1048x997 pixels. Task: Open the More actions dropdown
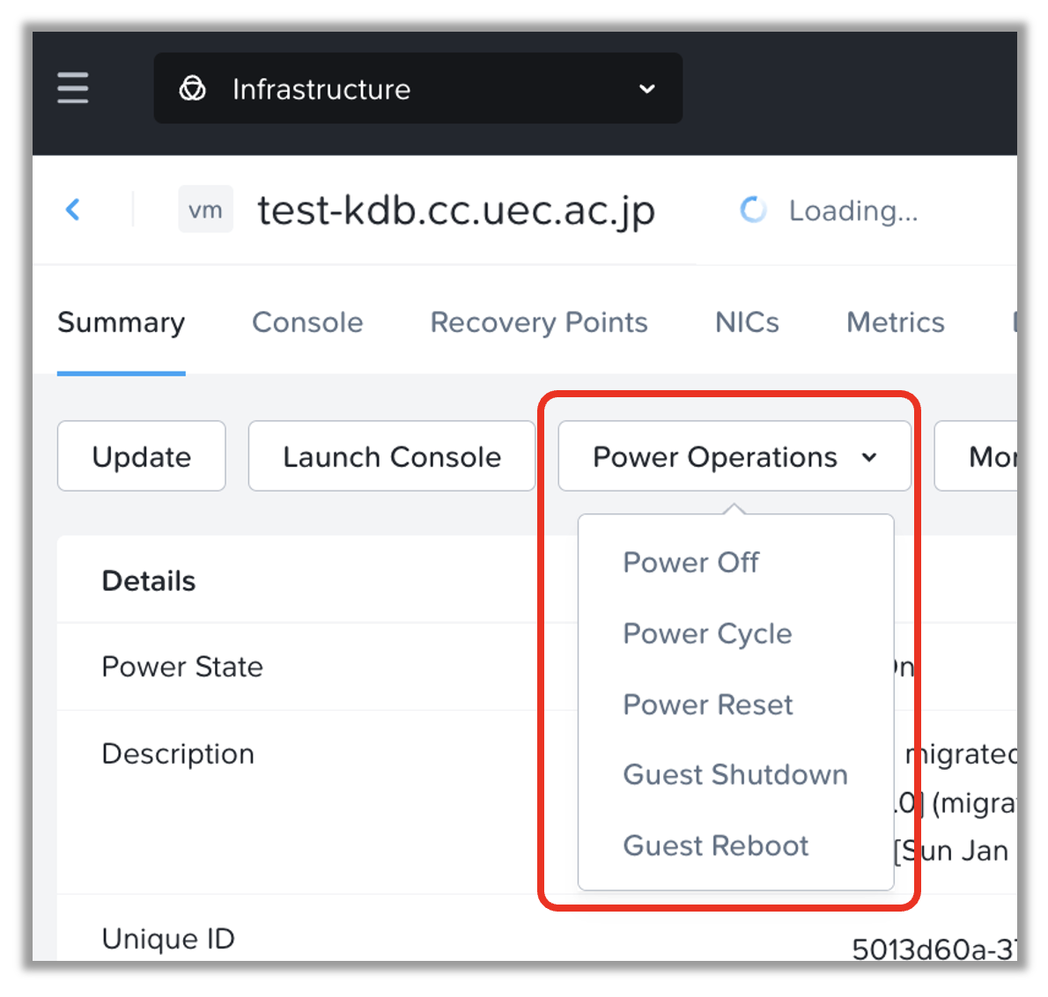(x=978, y=457)
